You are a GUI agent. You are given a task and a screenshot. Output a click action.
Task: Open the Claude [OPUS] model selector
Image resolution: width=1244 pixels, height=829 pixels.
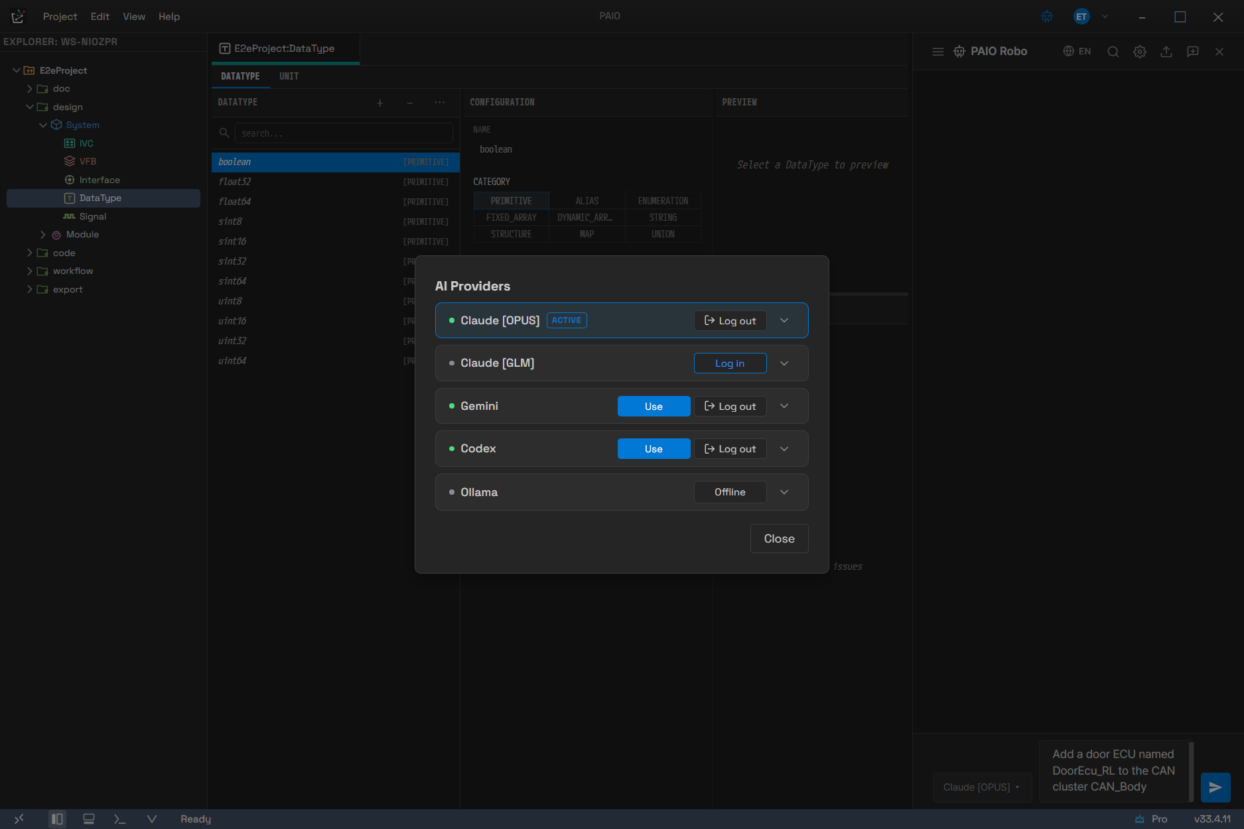pos(982,787)
